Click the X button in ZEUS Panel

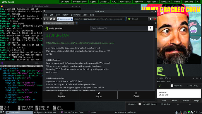click(198, 2)
